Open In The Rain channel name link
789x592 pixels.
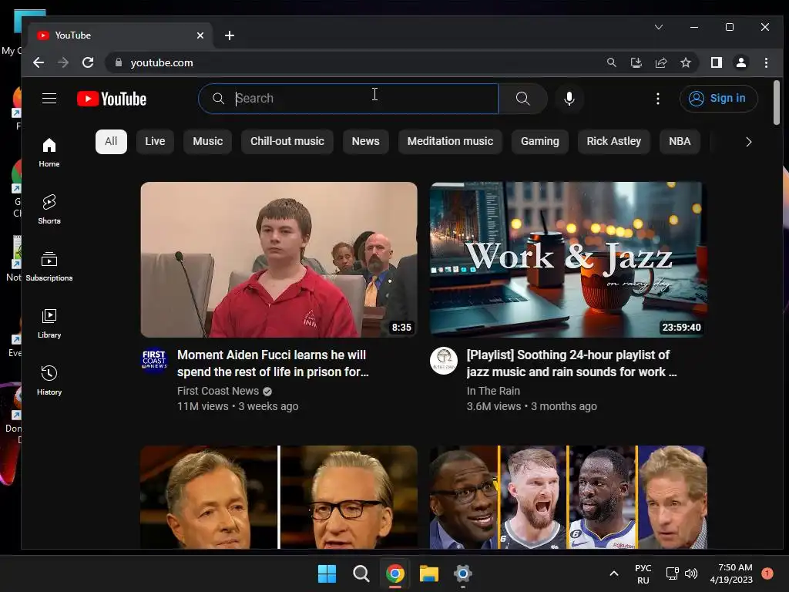pyautogui.click(x=493, y=391)
